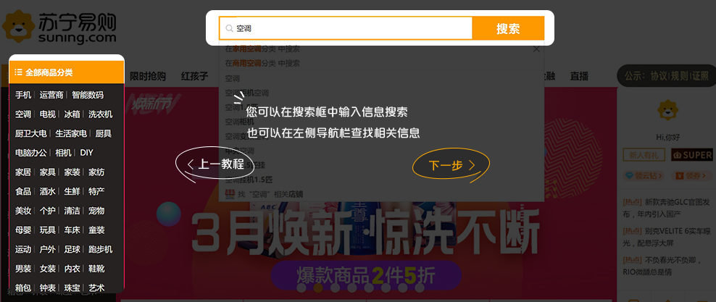Screen dimensions: 716x302
Task: Select the first carousel indicator dot
Action: click(x=301, y=288)
